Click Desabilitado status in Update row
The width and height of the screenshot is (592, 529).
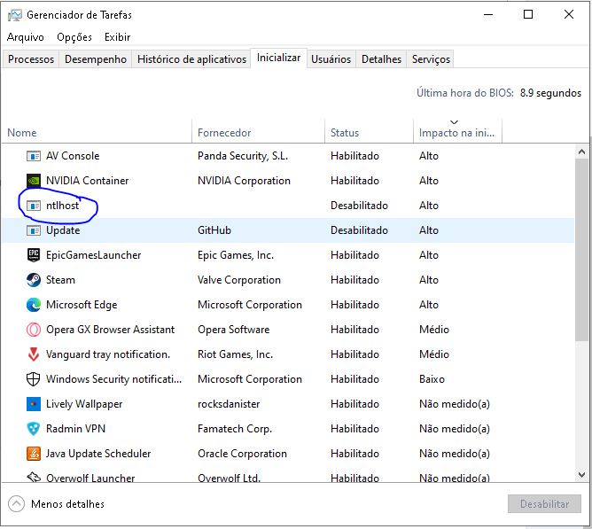tap(359, 230)
